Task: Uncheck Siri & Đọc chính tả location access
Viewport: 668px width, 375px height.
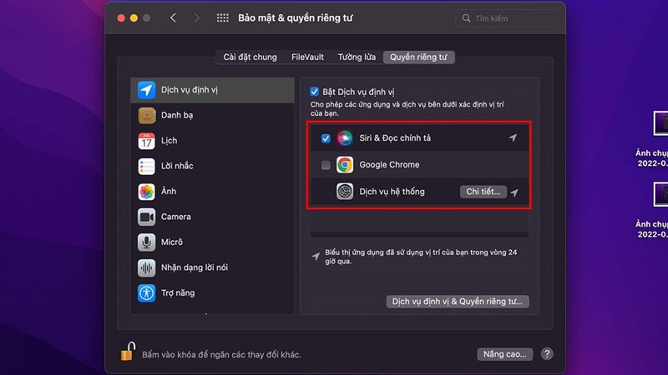Action: 326,138
